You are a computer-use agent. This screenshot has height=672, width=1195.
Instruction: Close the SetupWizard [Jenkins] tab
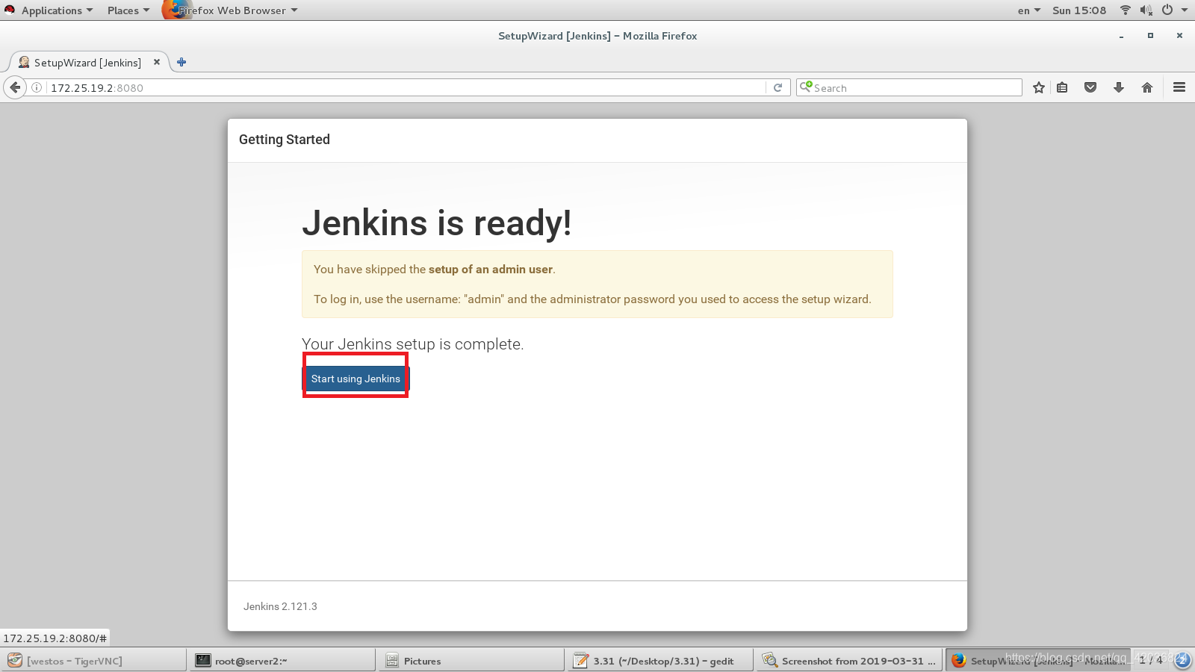157,62
